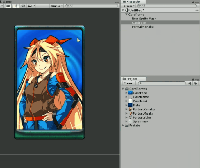200x168 pixels.
Task: Select PortraitMisaki thumbnail icon
Action: pos(131,113)
